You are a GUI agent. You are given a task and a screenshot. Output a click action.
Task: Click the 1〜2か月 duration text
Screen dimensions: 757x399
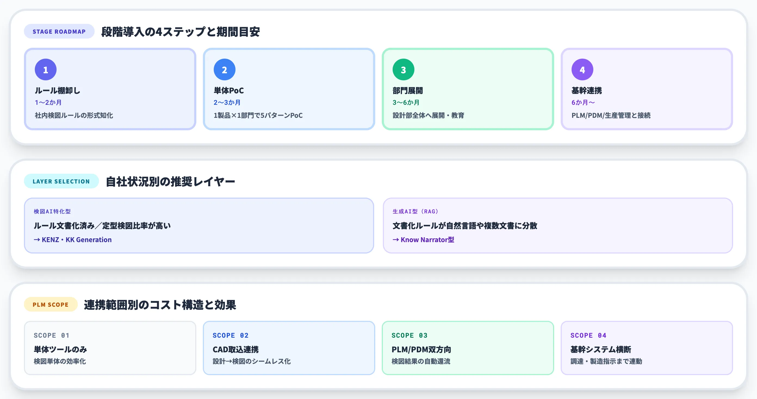[x=48, y=102]
